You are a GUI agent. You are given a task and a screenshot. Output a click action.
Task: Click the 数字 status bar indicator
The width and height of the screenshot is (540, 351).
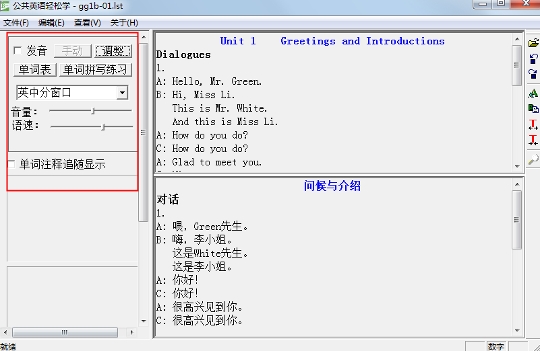(496, 346)
